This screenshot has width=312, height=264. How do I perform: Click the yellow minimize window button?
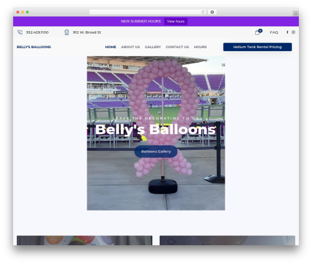[x=22, y=12]
